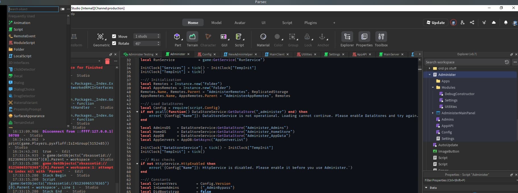Fold the HttpService if-block at line 58
This screenshot has height=193, width=518.
137,164
